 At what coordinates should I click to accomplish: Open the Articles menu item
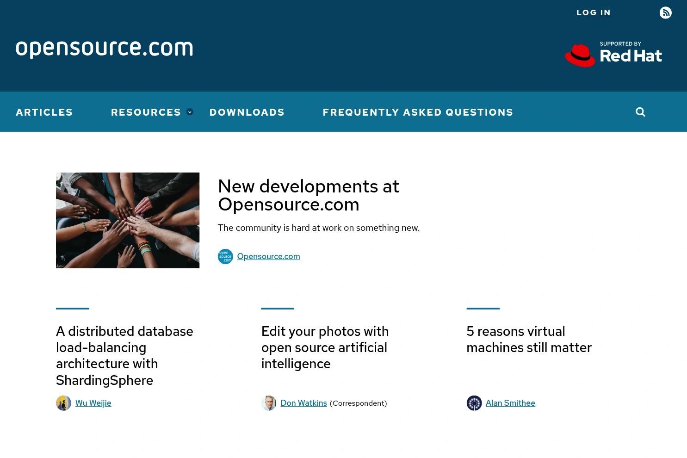pos(44,112)
